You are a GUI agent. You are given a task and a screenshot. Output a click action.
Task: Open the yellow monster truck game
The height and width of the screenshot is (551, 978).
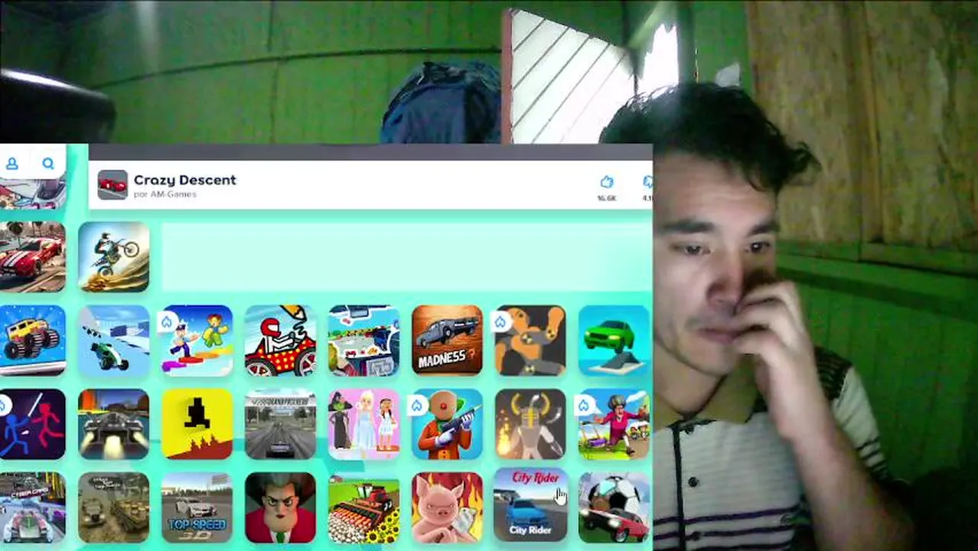click(x=32, y=341)
